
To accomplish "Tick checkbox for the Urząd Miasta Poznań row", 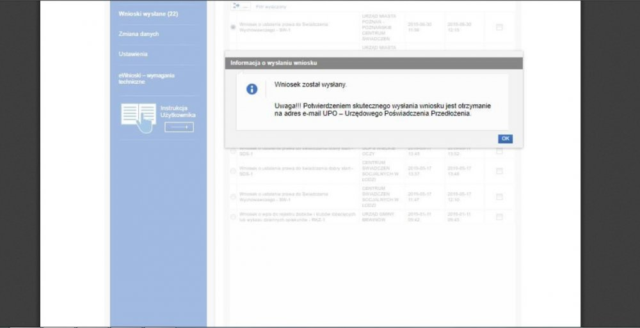I will (499, 27).
